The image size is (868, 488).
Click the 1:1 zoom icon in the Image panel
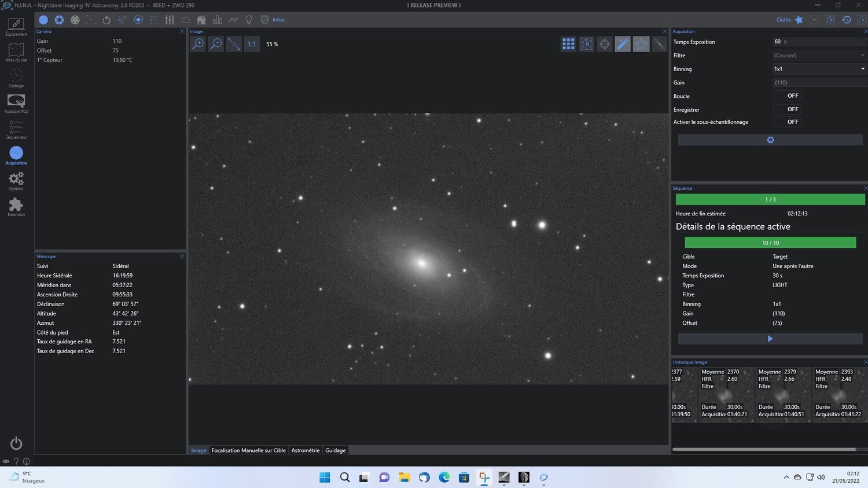coord(251,44)
